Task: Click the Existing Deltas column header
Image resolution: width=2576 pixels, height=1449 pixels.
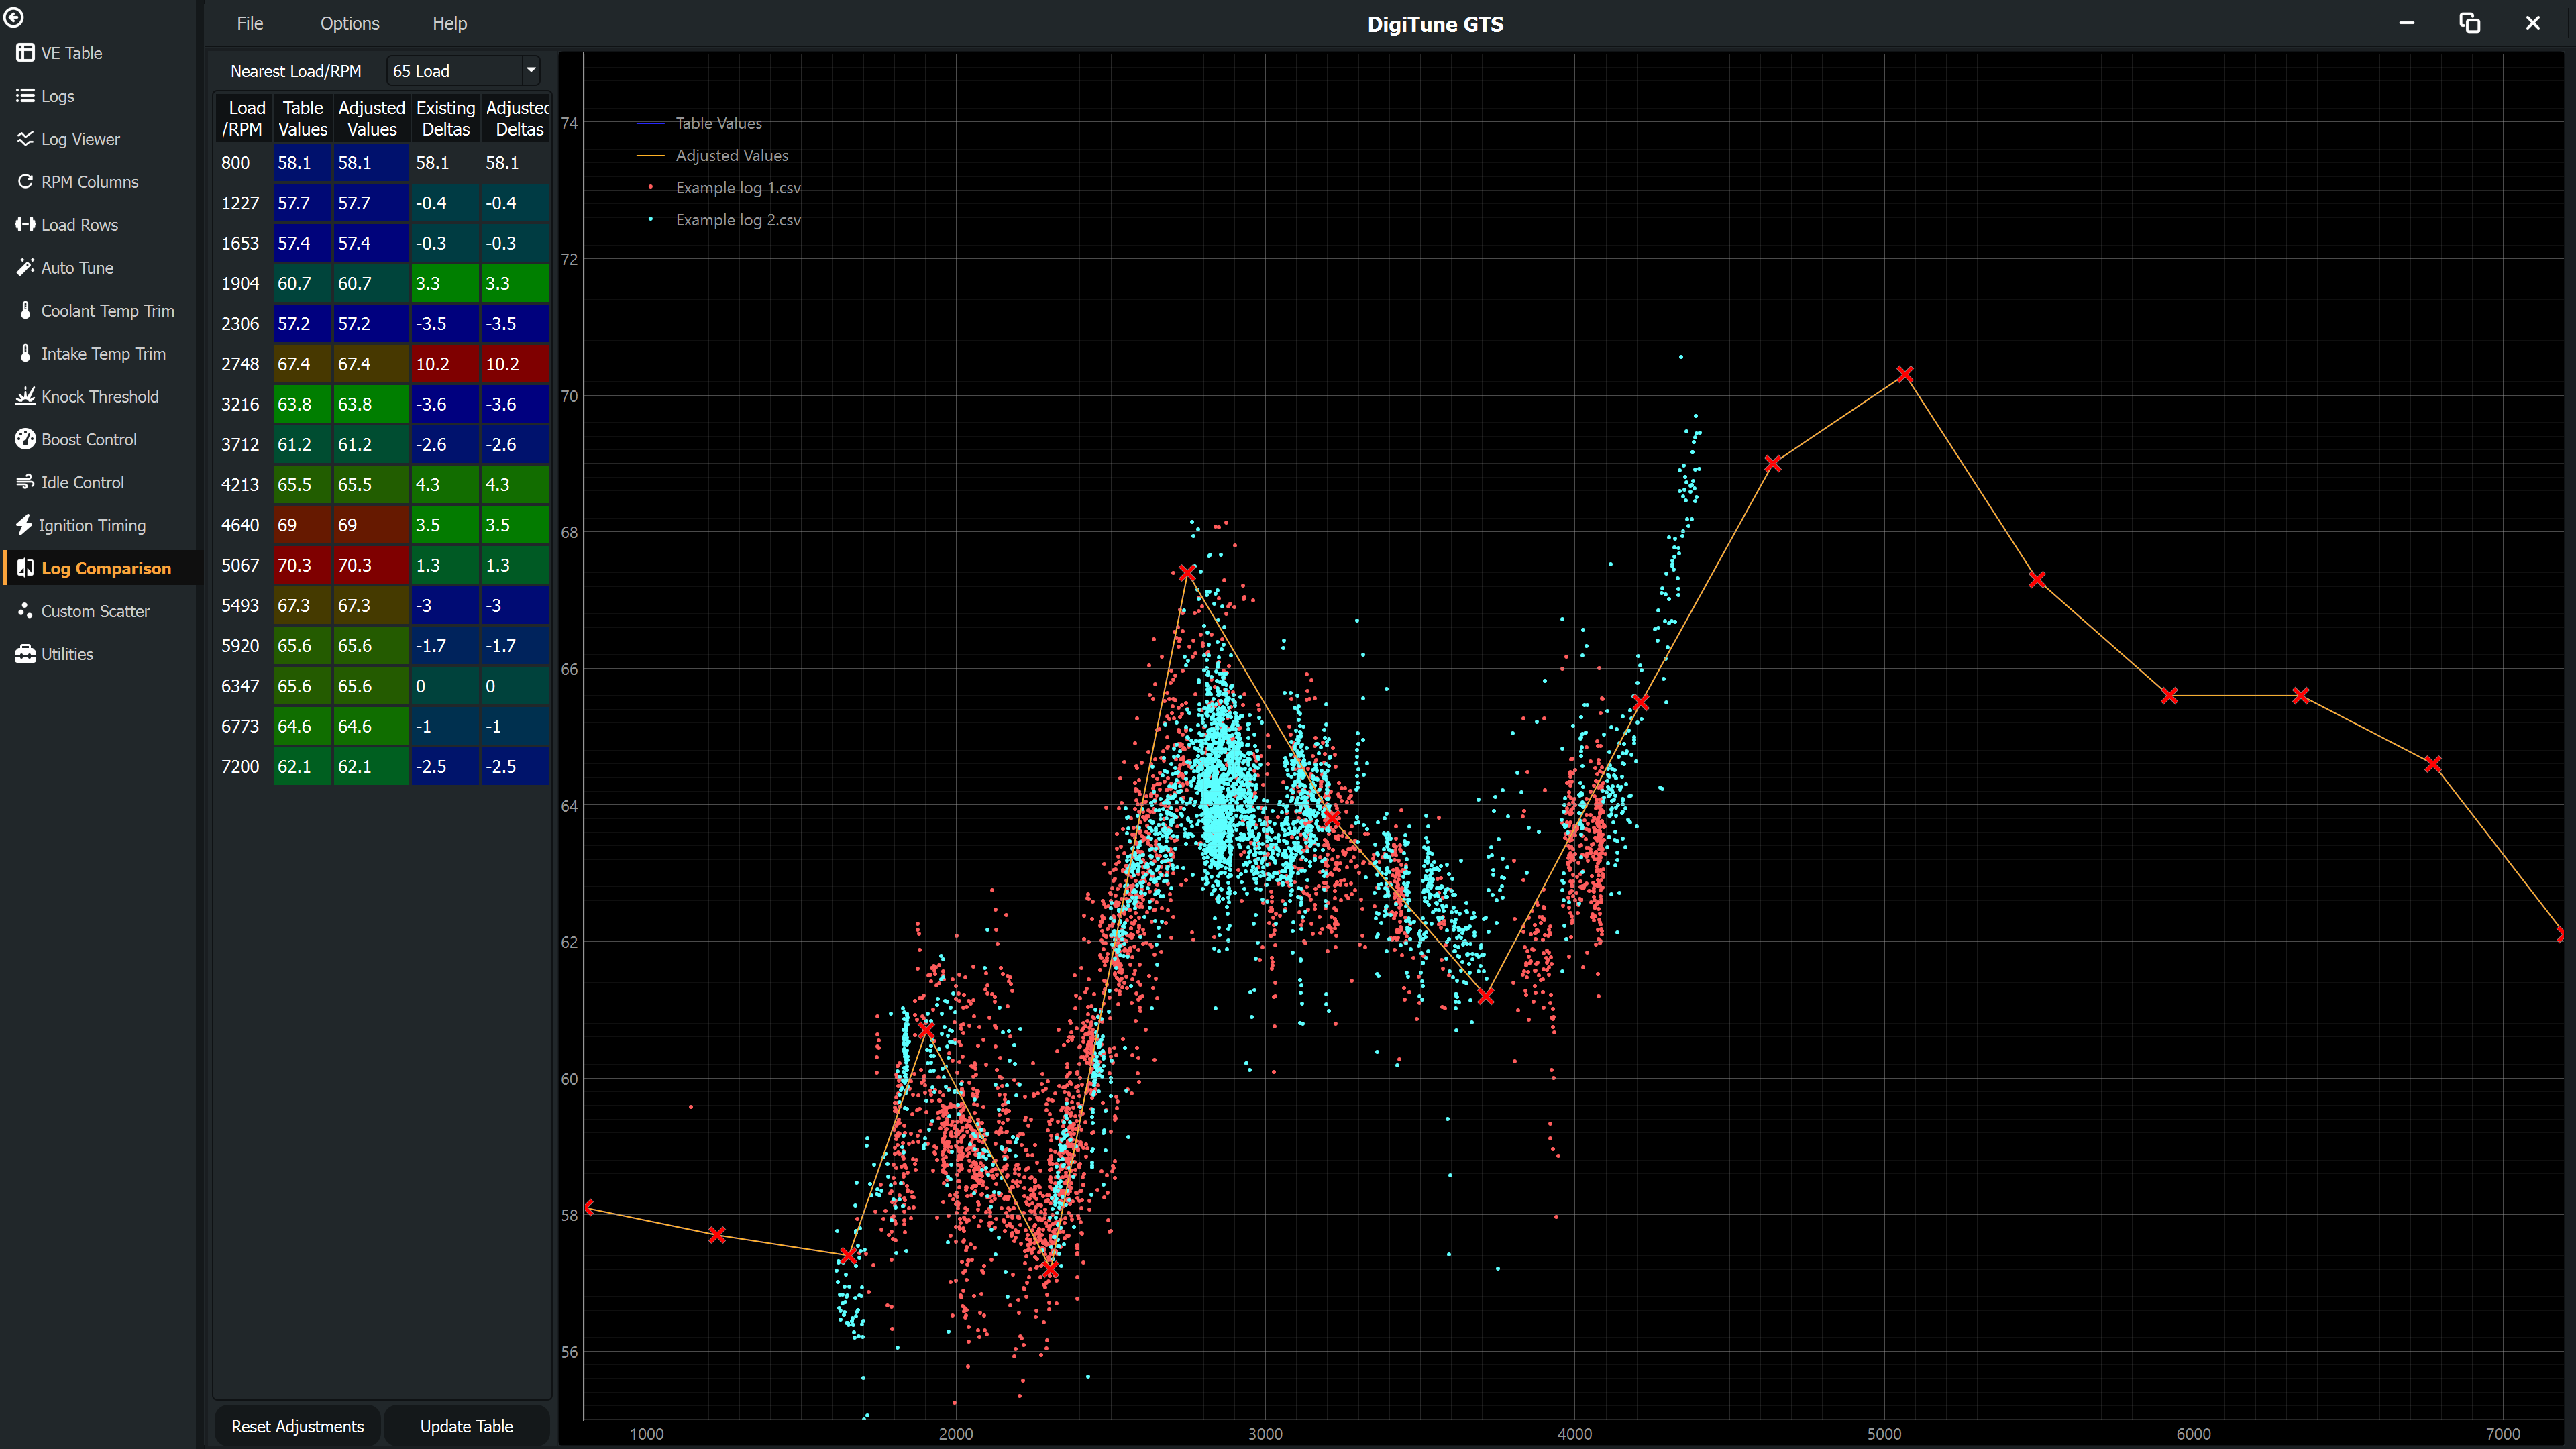Action: point(445,118)
